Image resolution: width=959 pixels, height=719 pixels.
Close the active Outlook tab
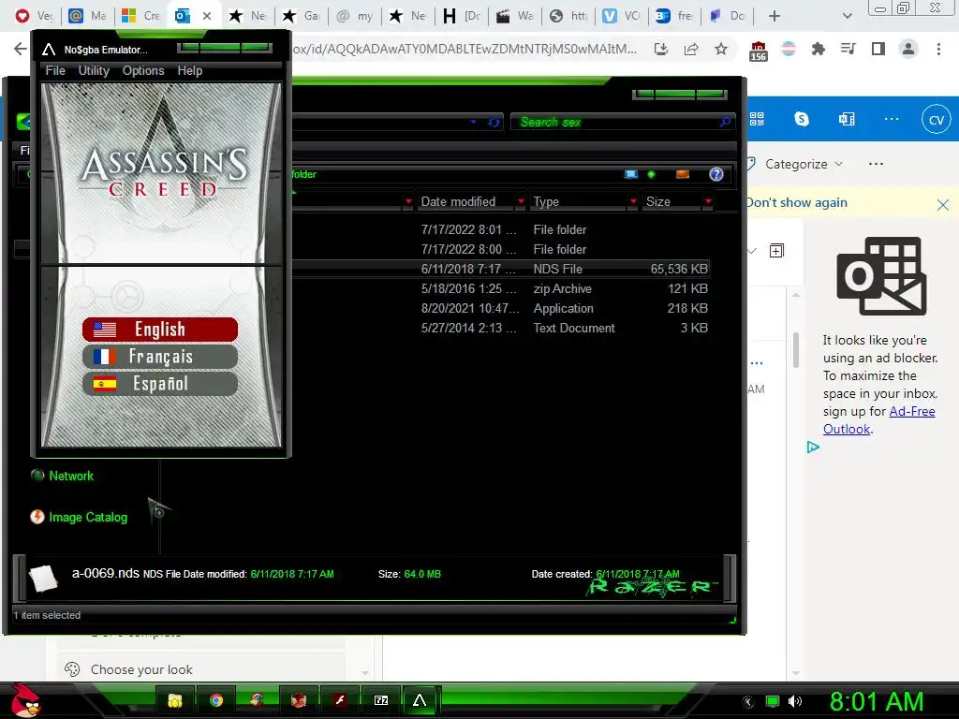coord(207,16)
